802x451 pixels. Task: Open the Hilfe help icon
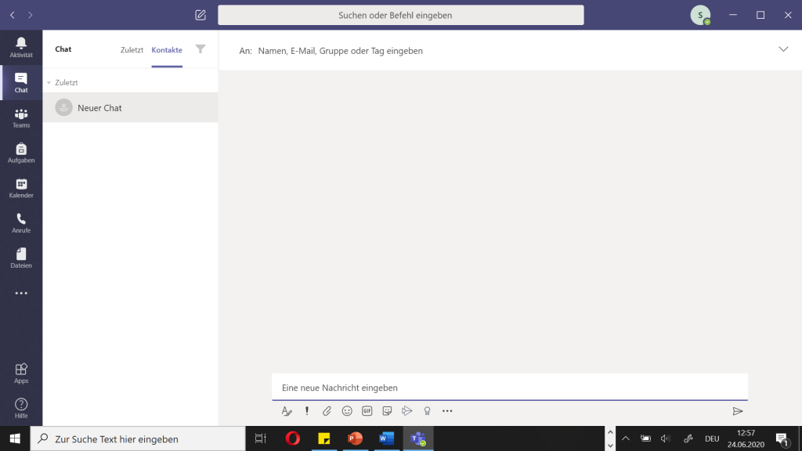(21, 408)
